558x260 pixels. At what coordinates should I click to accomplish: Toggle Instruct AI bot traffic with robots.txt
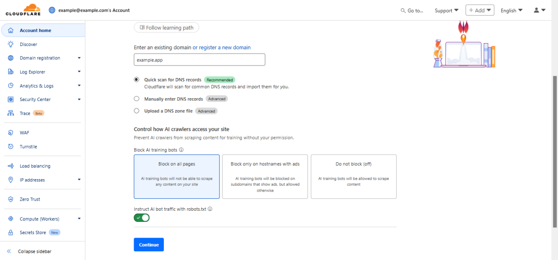click(142, 218)
